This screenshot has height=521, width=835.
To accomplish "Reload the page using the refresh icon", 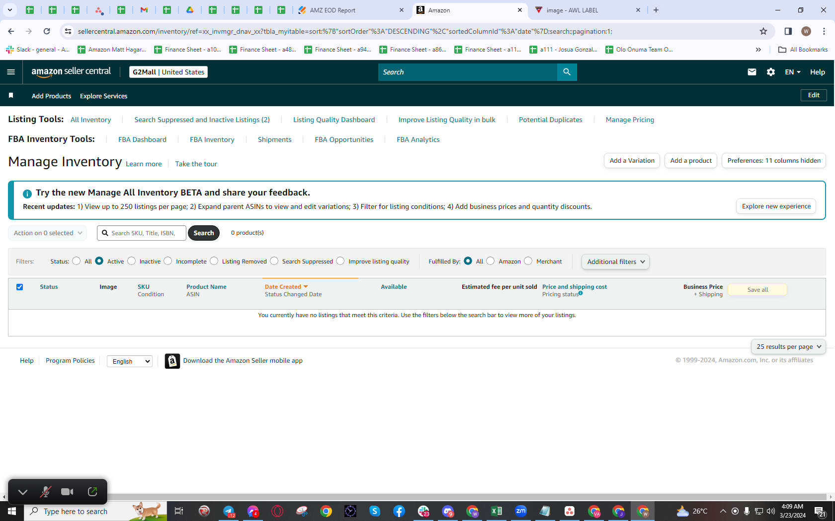I will [47, 31].
